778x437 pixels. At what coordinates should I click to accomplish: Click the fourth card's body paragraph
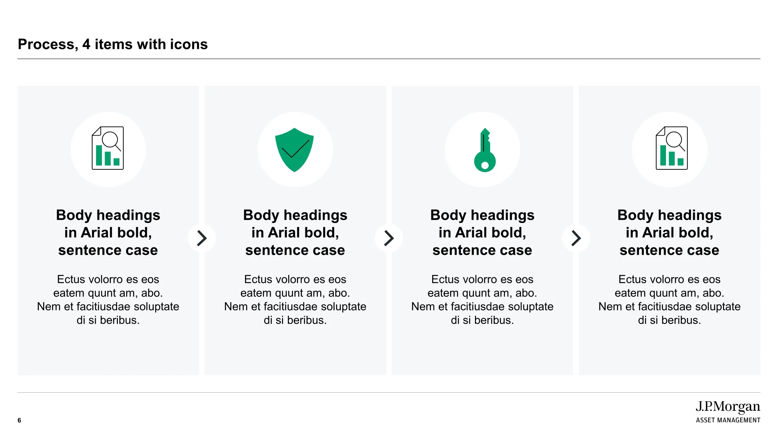[669, 299]
